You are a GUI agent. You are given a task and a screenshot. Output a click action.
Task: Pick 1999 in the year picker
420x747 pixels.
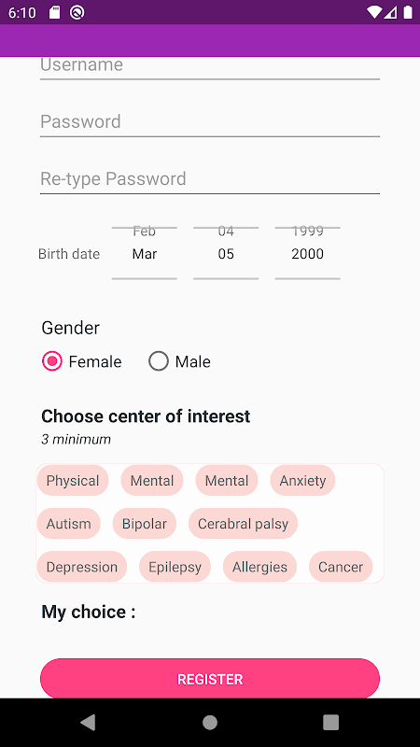pyautogui.click(x=308, y=231)
